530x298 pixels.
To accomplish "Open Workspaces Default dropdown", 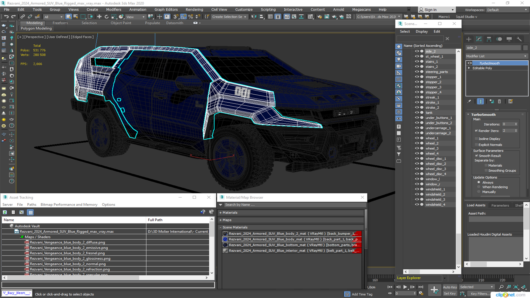I will click(x=507, y=10).
